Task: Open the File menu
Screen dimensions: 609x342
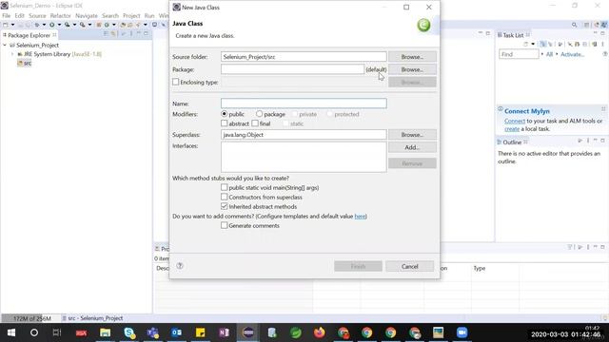Action: pos(7,15)
